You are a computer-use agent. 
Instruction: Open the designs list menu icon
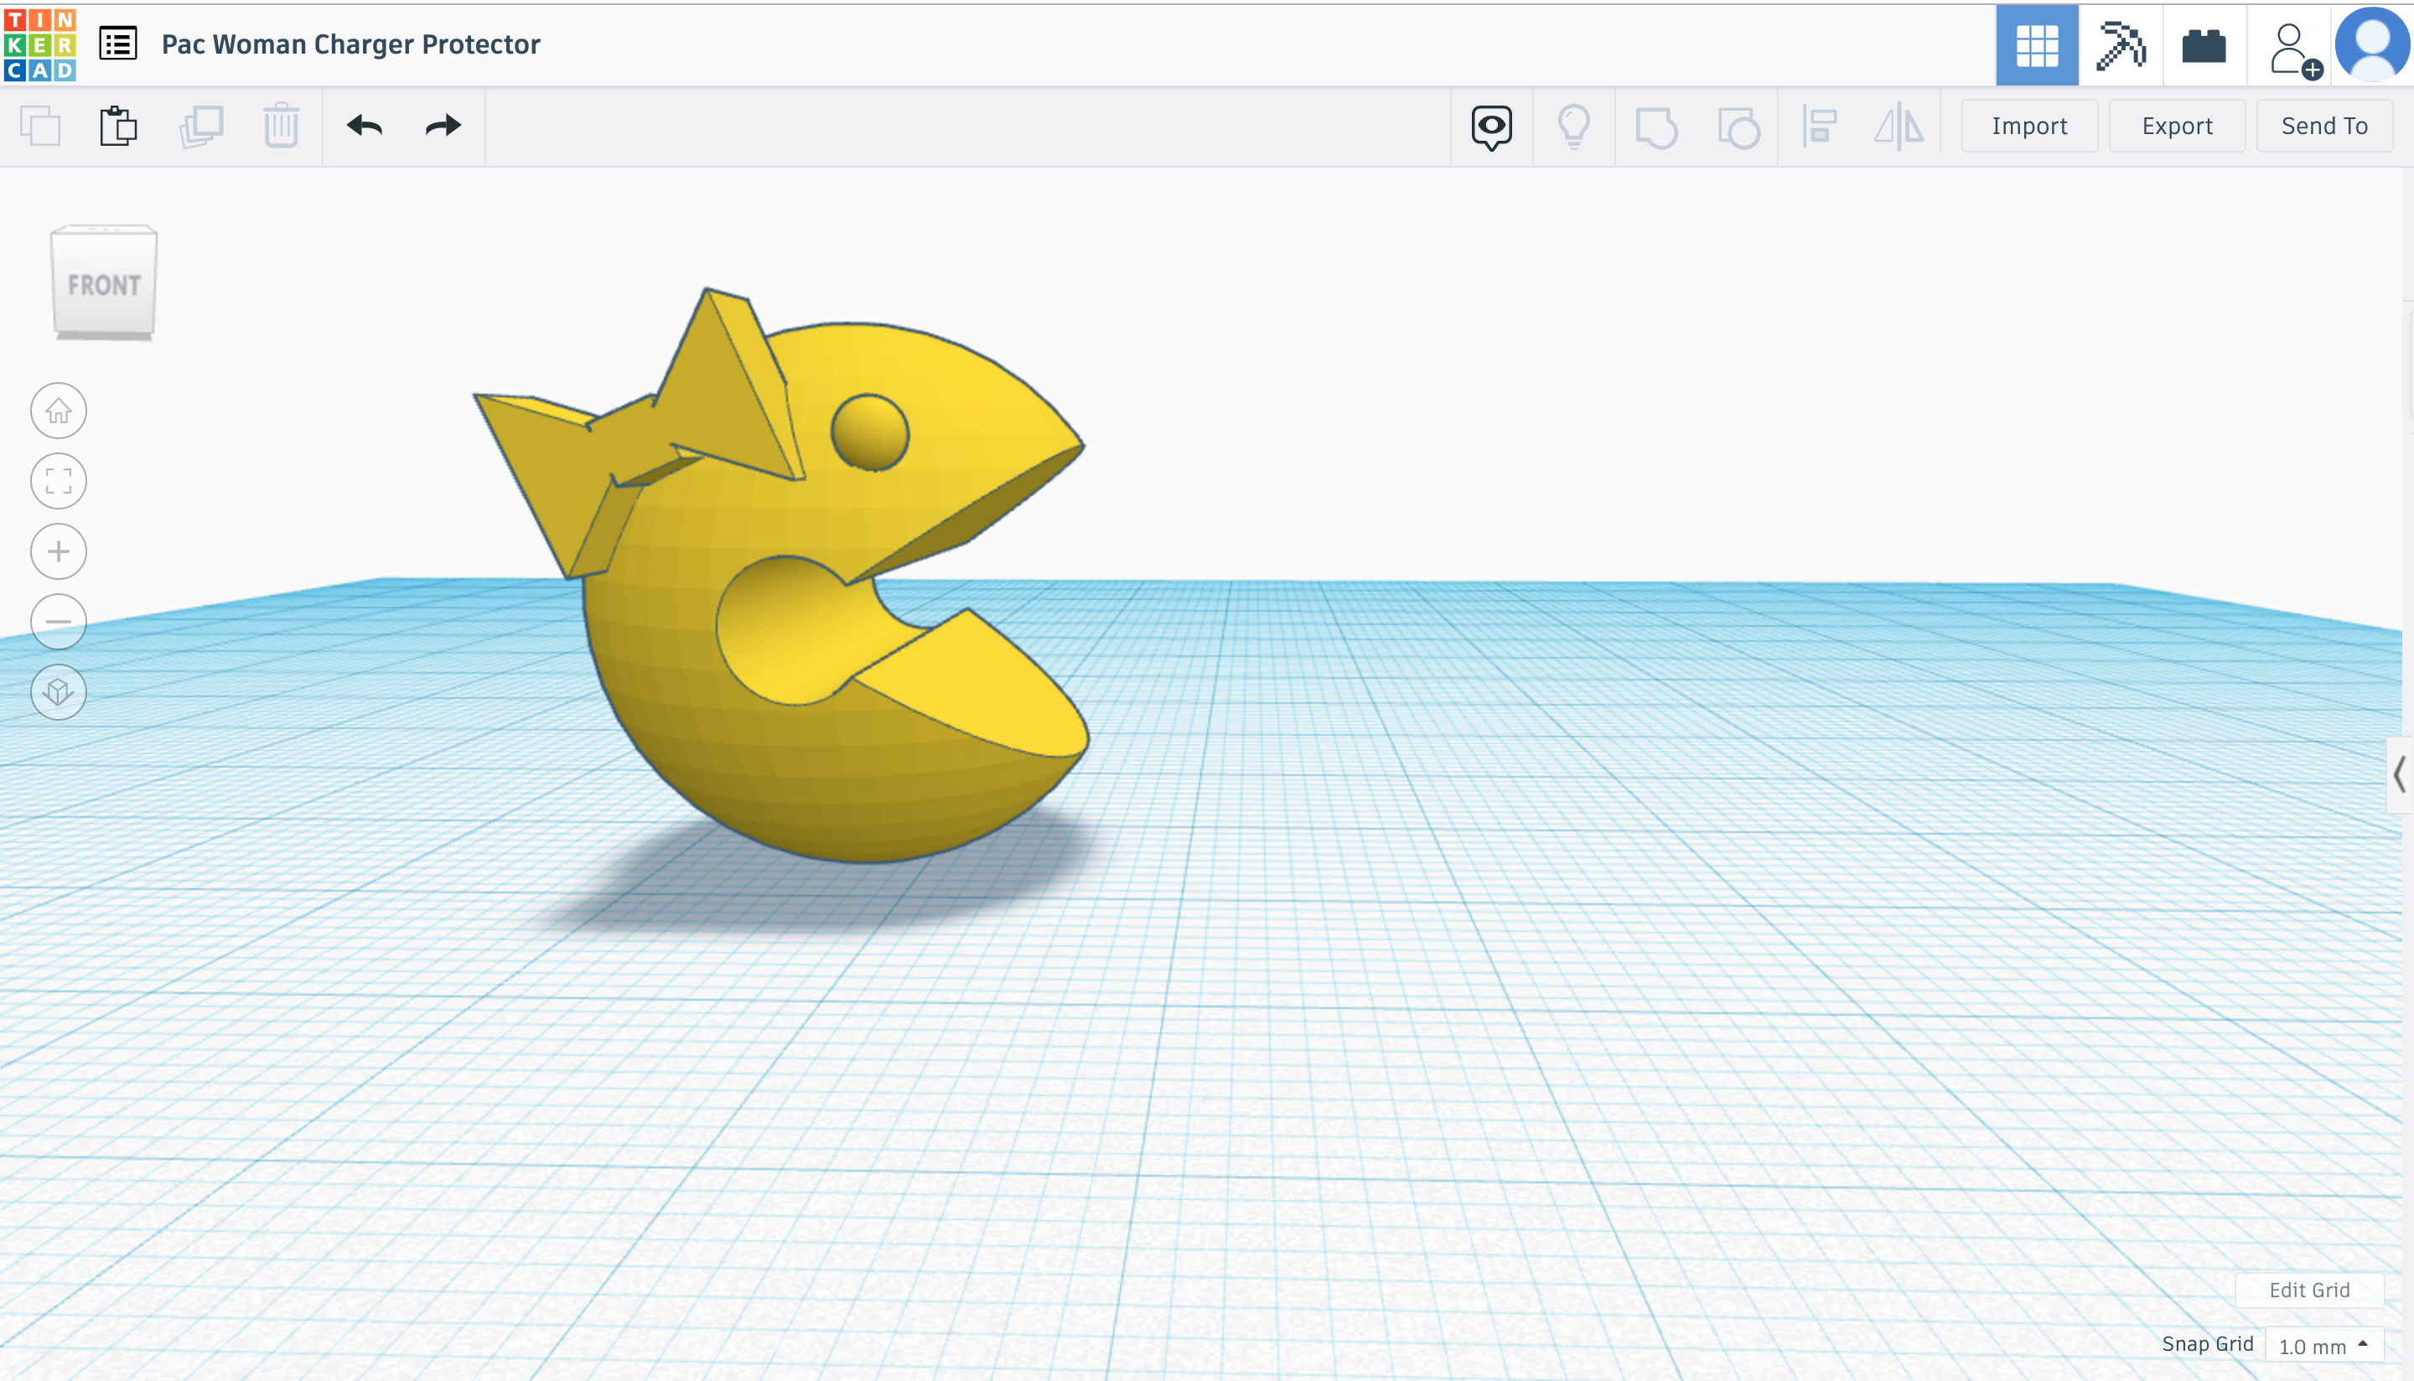[118, 44]
